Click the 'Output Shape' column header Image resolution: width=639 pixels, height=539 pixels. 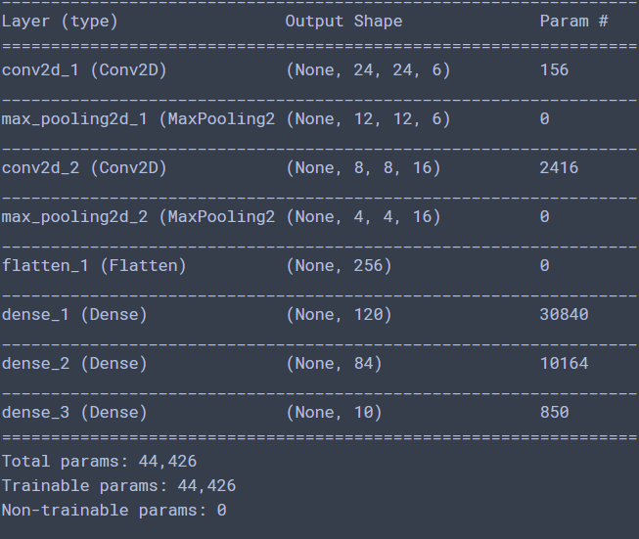coord(343,22)
